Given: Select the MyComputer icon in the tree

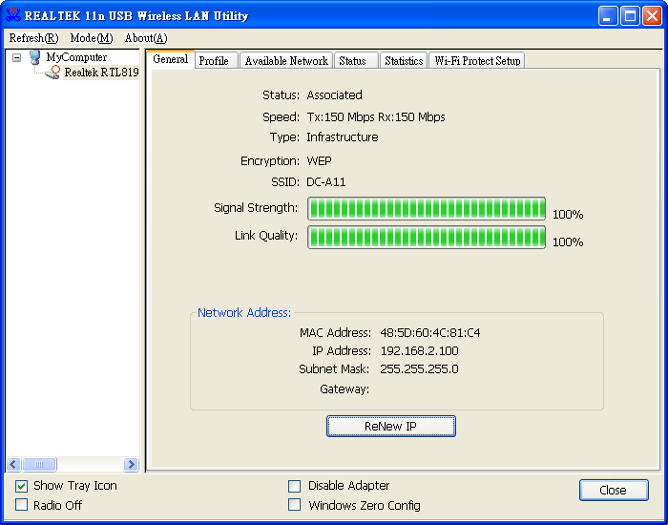Looking at the screenshot, I should (36, 57).
